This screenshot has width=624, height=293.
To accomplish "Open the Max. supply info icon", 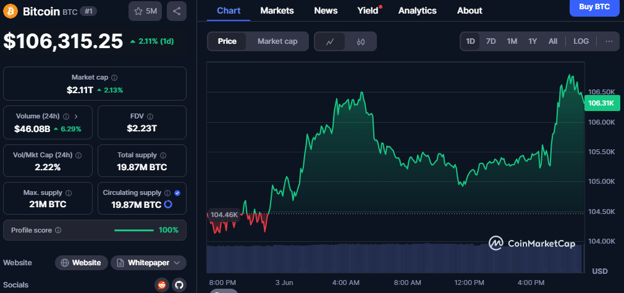I will 69,193.
